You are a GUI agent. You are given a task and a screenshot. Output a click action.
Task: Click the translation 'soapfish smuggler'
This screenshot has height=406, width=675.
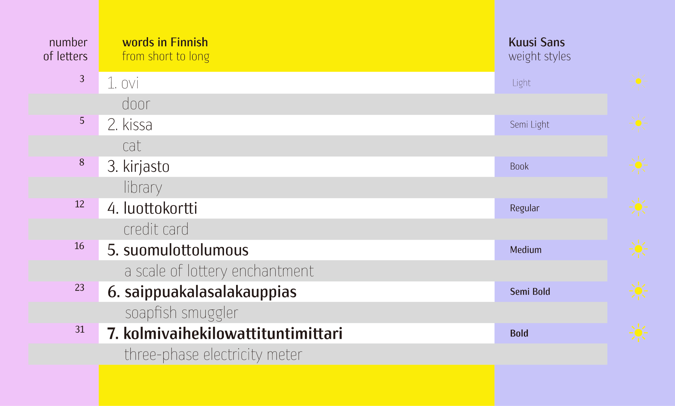182,313
